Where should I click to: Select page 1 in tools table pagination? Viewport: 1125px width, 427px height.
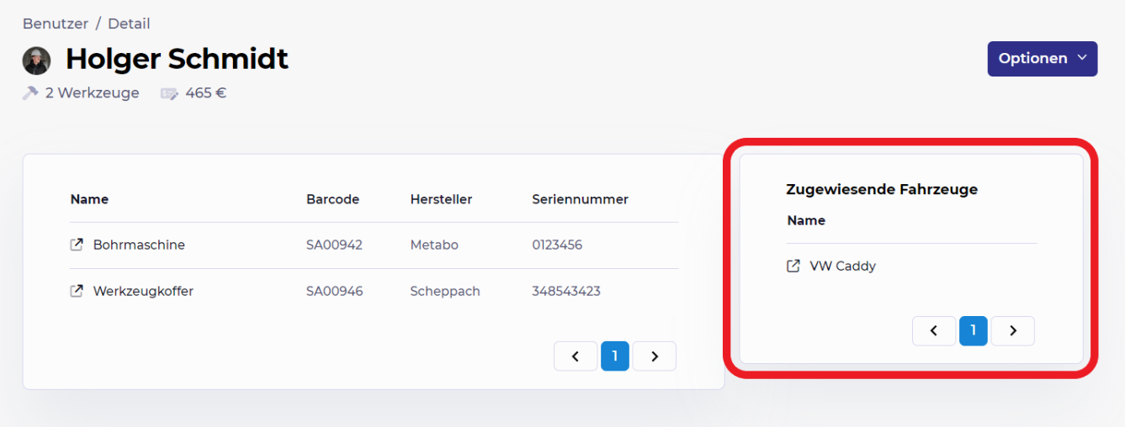click(x=615, y=356)
